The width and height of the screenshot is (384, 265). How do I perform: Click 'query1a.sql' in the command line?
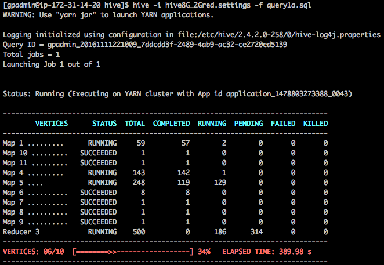(x=289, y=5)
